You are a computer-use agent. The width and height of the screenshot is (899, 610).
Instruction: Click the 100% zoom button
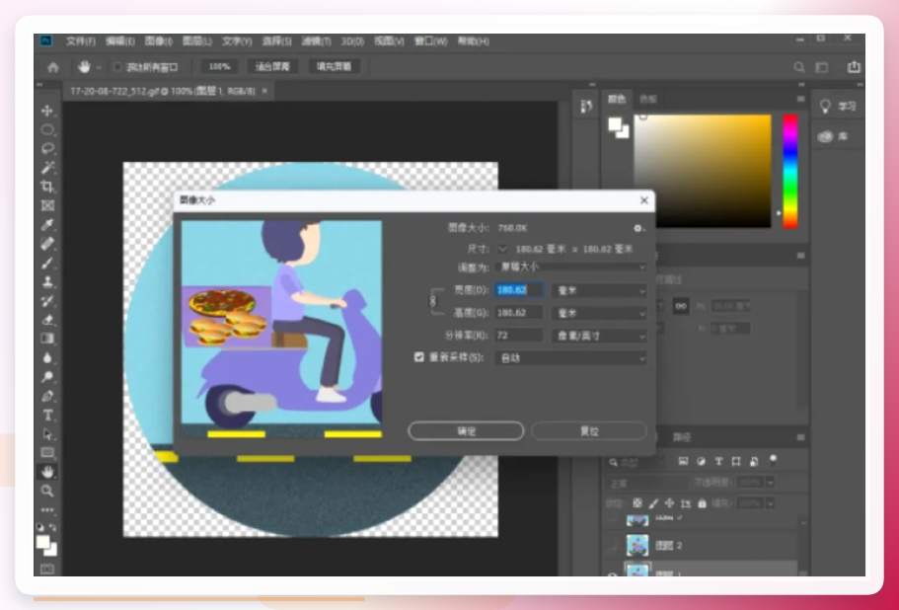point(220,66)
